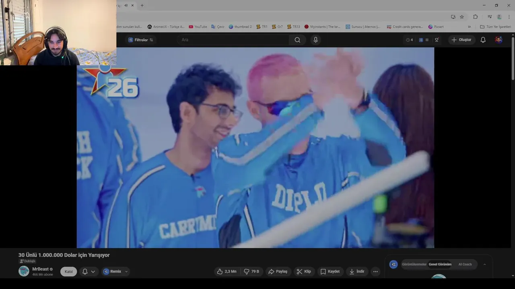Open the Gr7 bookmark

tap(277, 26)
